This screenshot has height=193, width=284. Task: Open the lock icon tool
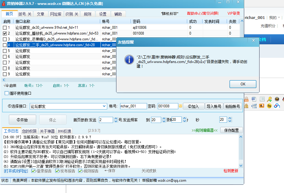point(246,106)
